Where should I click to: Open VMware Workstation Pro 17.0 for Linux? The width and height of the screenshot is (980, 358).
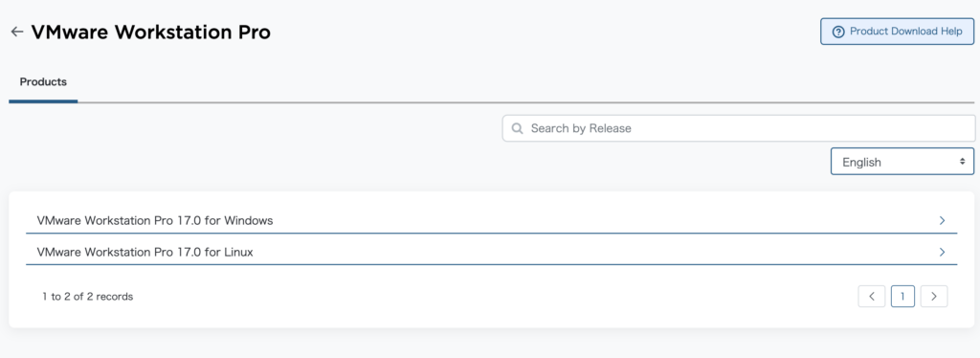tap(491, 253)
